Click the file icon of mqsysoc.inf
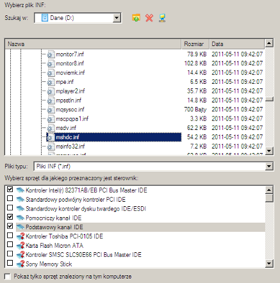This screenshot has width=280, height=283. tap(51, 109)
